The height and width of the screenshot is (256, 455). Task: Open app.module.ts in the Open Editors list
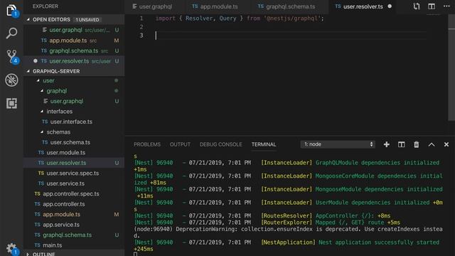[x=74, y=41]
